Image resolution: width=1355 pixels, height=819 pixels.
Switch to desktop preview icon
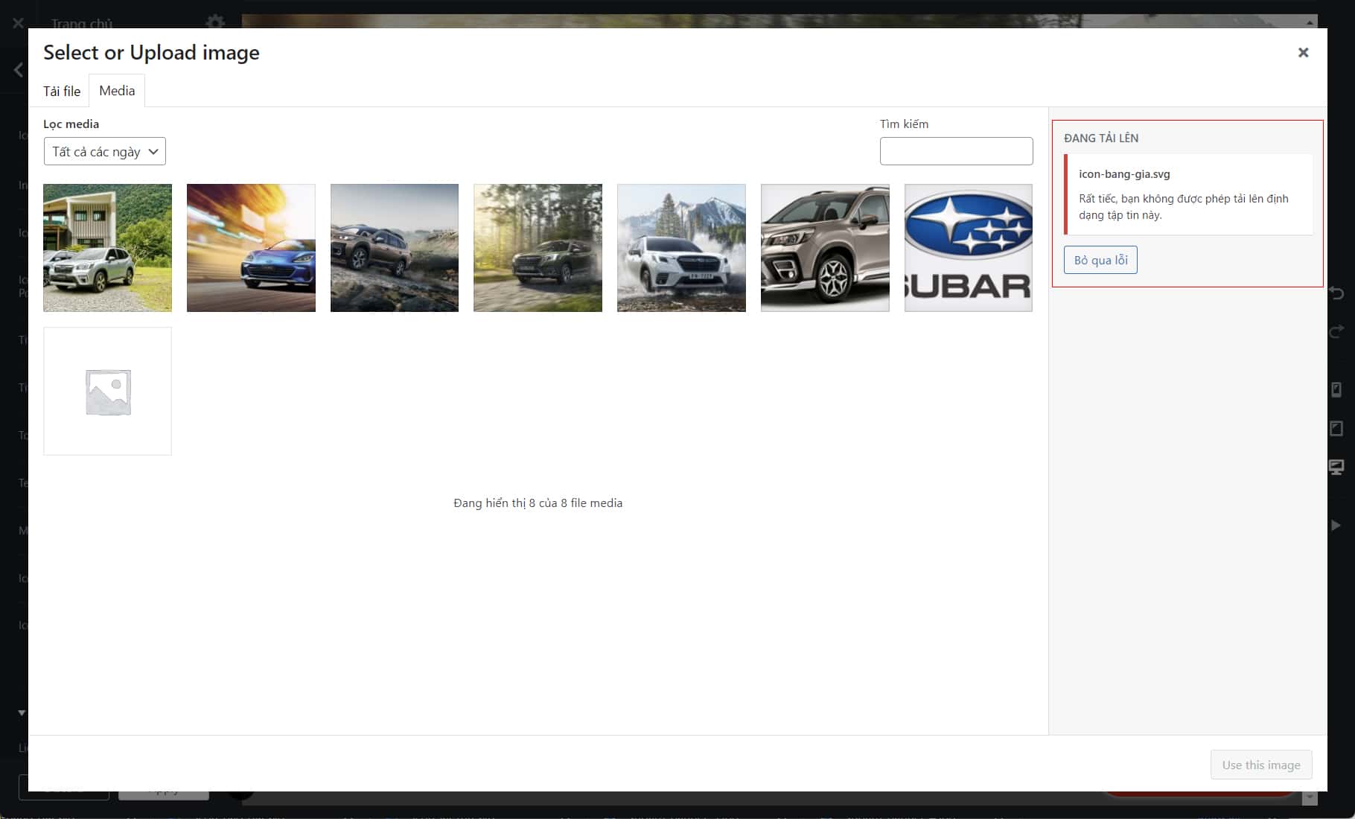pos(1336,467)
